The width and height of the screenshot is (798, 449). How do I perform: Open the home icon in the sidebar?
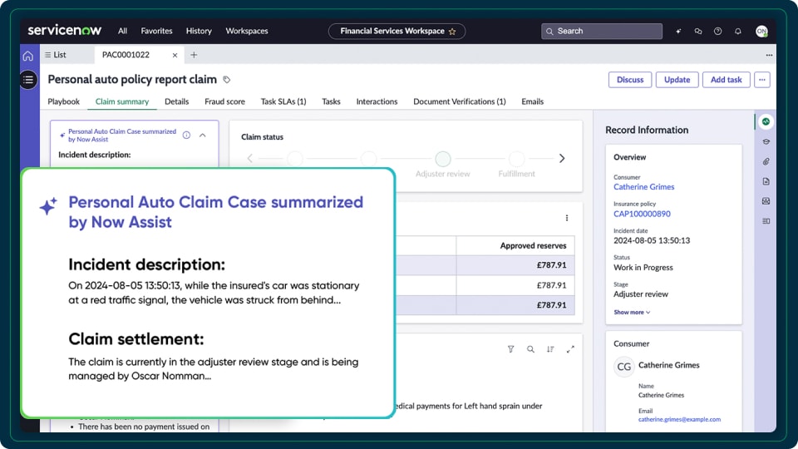[x=28, y=56]
